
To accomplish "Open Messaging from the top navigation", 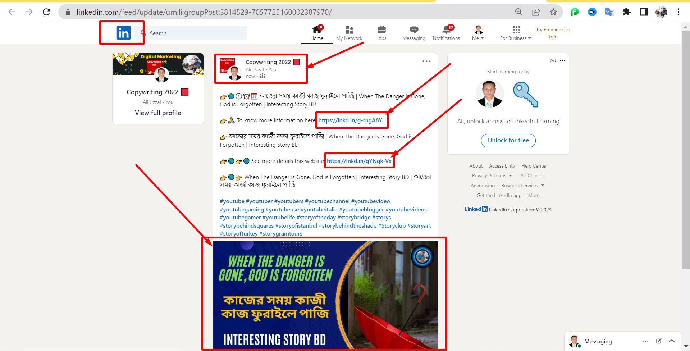I will pyautogui.click(x=414, y=33).
